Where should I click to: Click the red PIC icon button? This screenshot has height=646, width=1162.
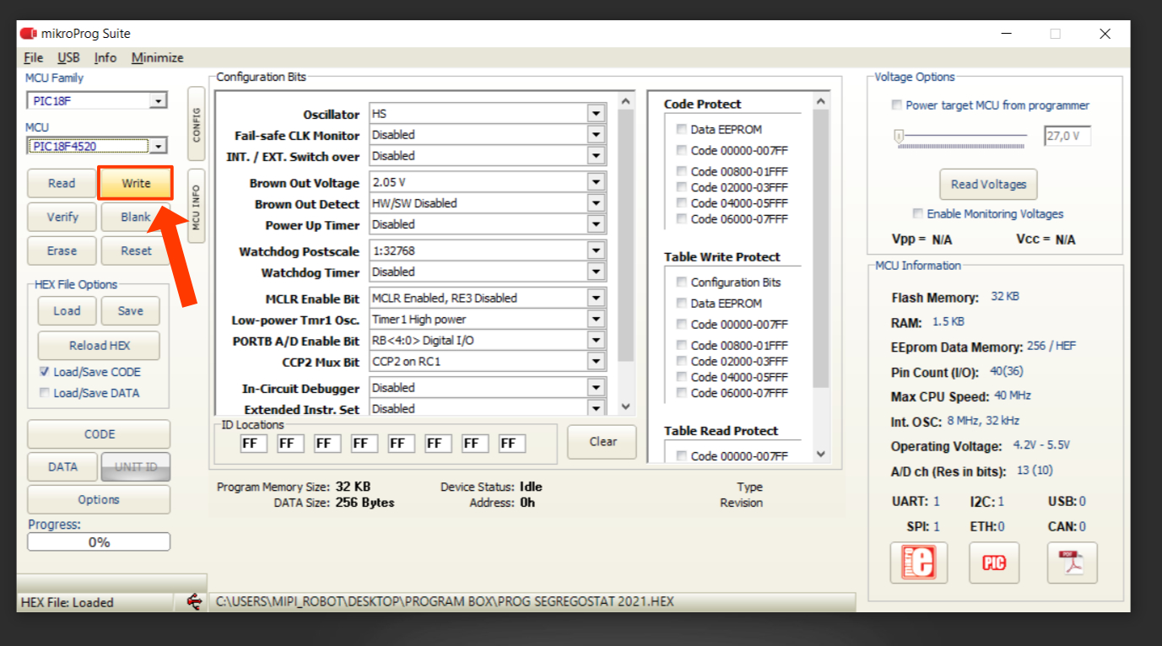[x=994, y=563]
